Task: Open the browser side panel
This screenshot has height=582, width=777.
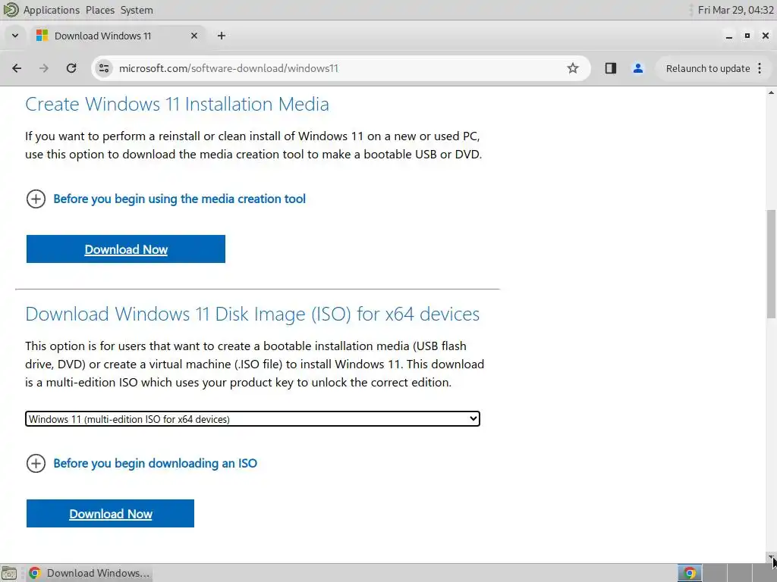Action: 611,68
